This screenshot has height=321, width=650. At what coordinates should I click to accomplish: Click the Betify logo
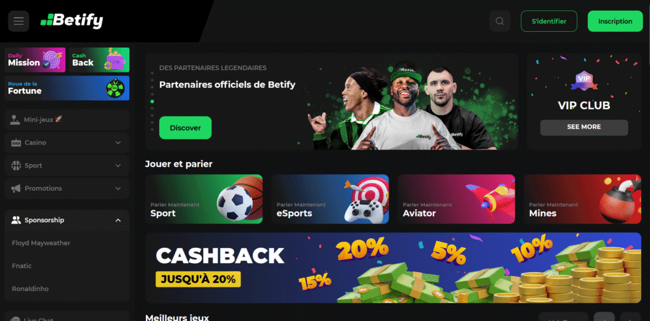[72, 21]
